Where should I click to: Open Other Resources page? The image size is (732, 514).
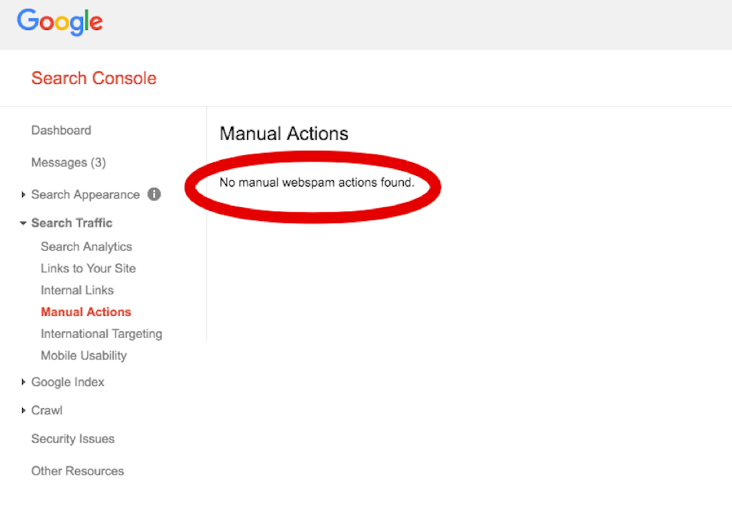coord(77,471)
